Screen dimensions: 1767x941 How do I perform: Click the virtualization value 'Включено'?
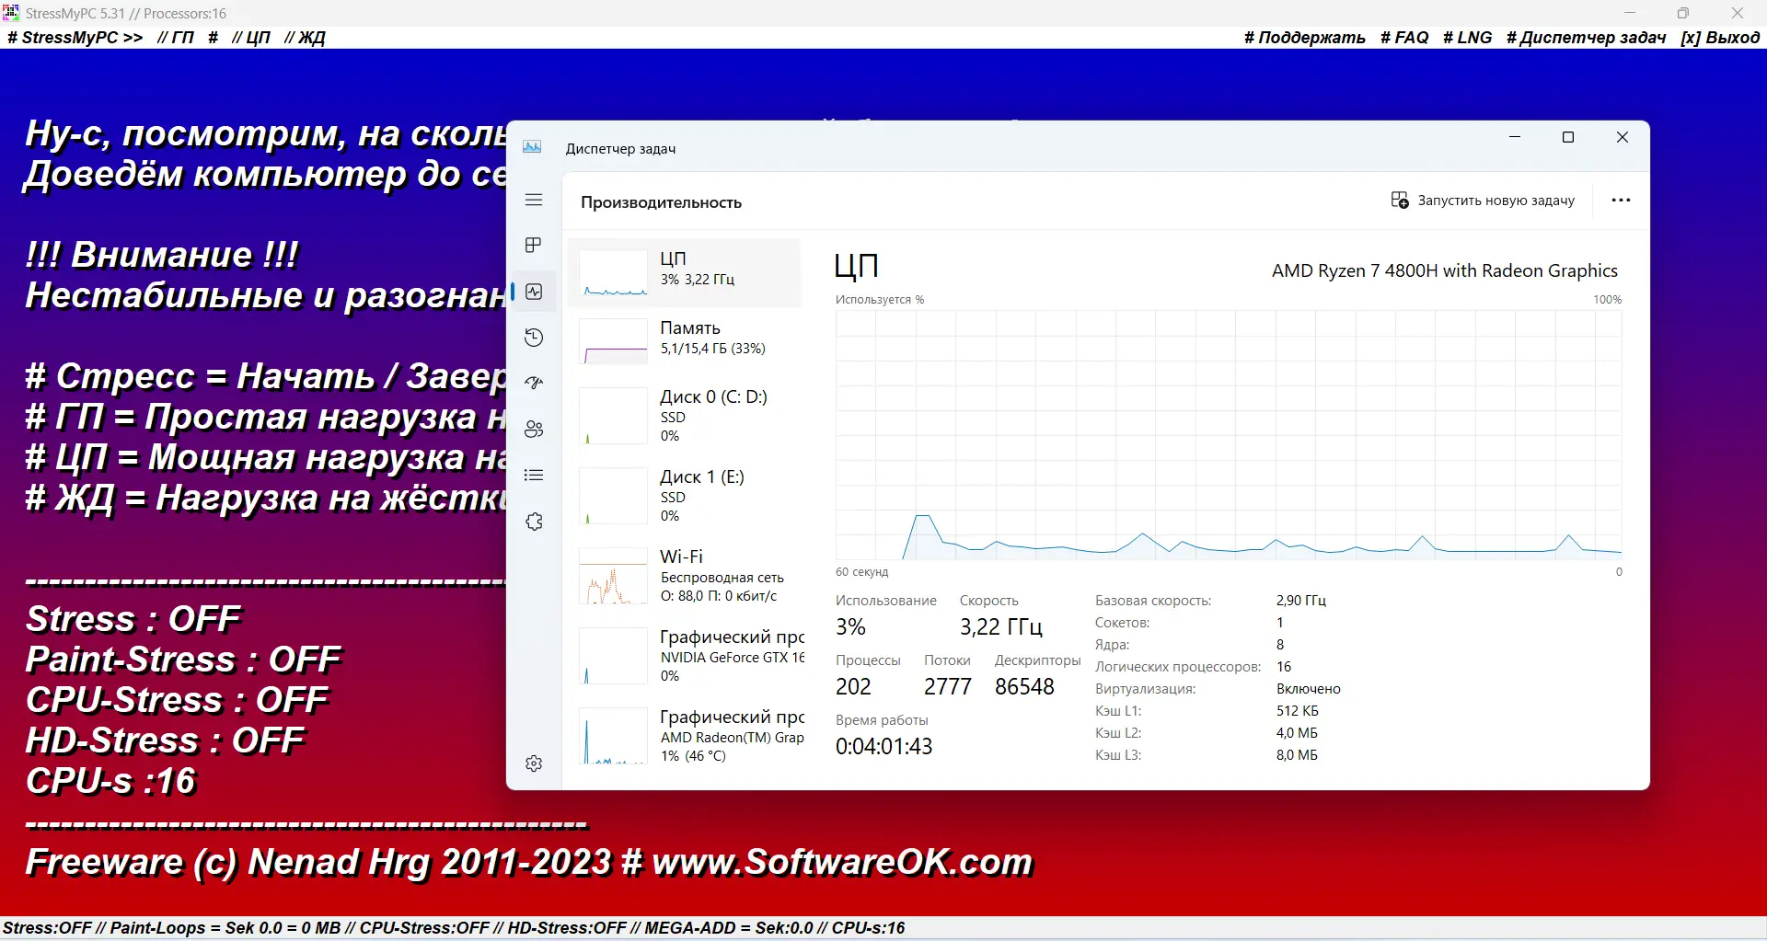(1309, 689)
